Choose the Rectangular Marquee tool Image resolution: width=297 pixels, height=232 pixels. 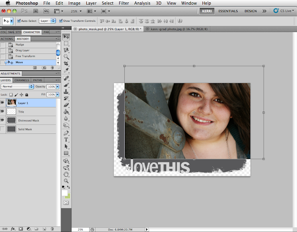tap(66, 43)
